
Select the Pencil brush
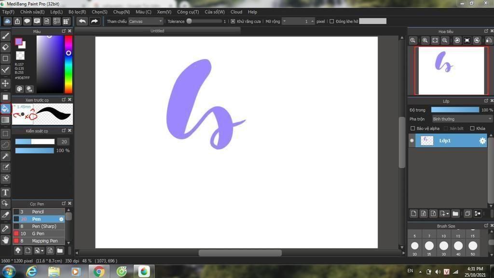(x=39, y=212)
